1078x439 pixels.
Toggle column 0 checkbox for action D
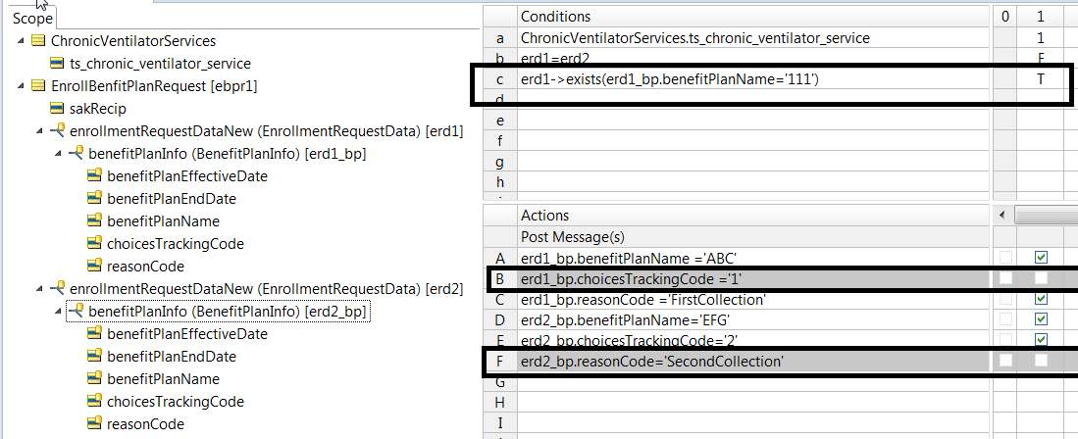[1005, 319]
